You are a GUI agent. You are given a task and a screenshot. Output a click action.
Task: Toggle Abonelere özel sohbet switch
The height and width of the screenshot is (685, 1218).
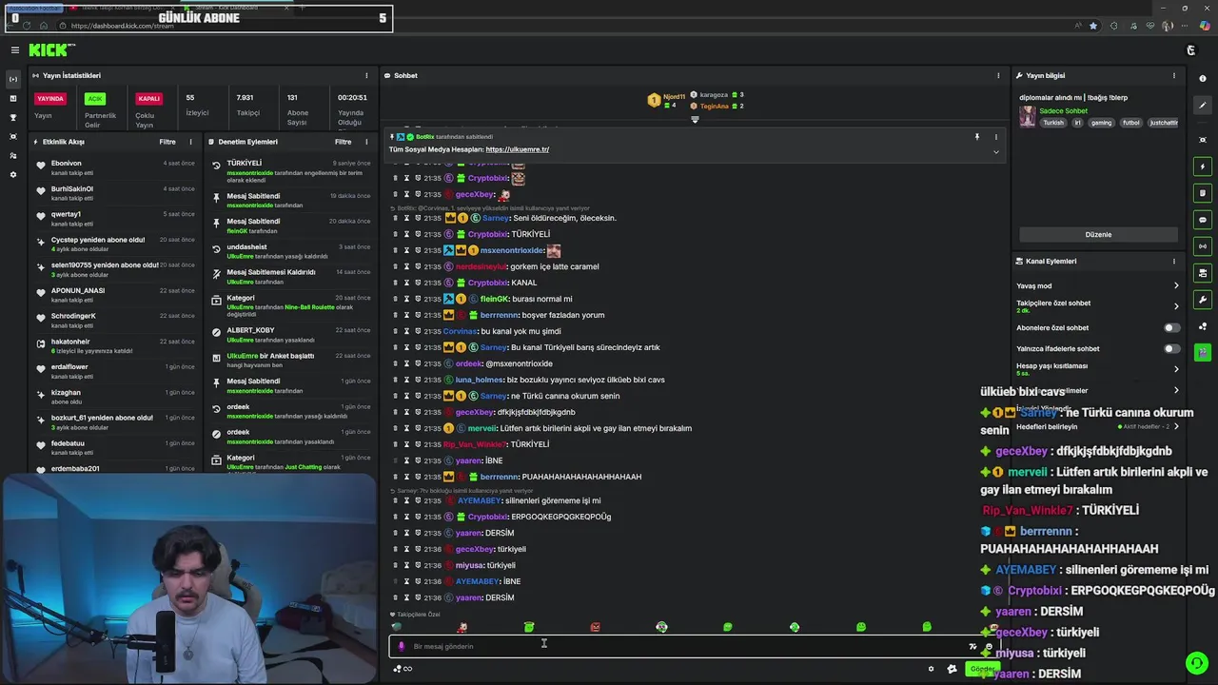[1172, 327]
